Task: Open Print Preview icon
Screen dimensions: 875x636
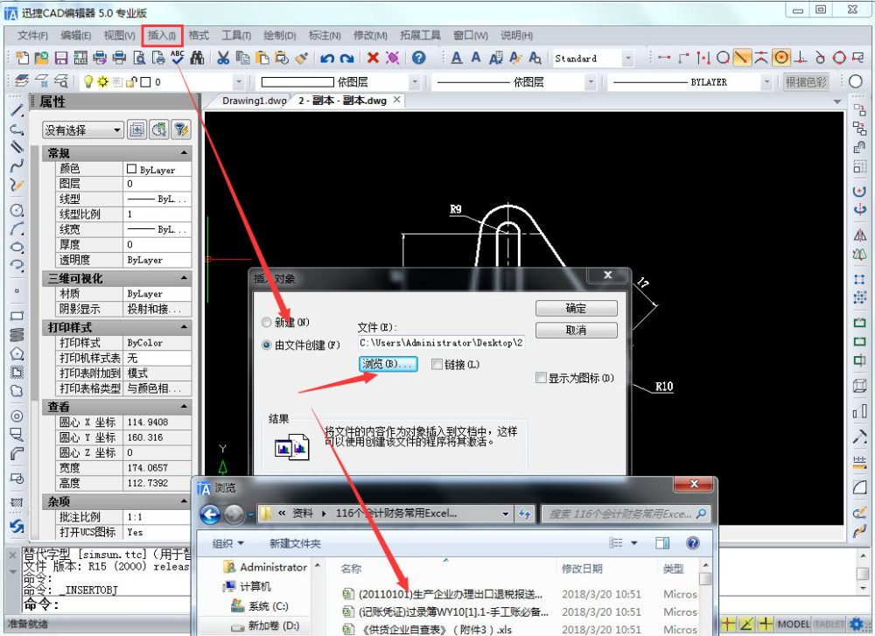Action: point(139,58)
